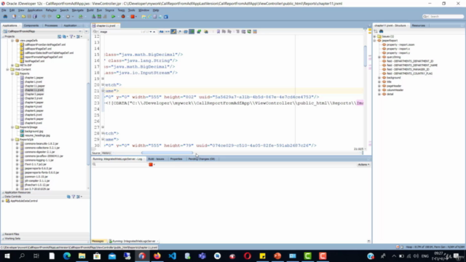Open Microsoft Edge from the taskbar
466x262 pixels.
tap(67, 255)
